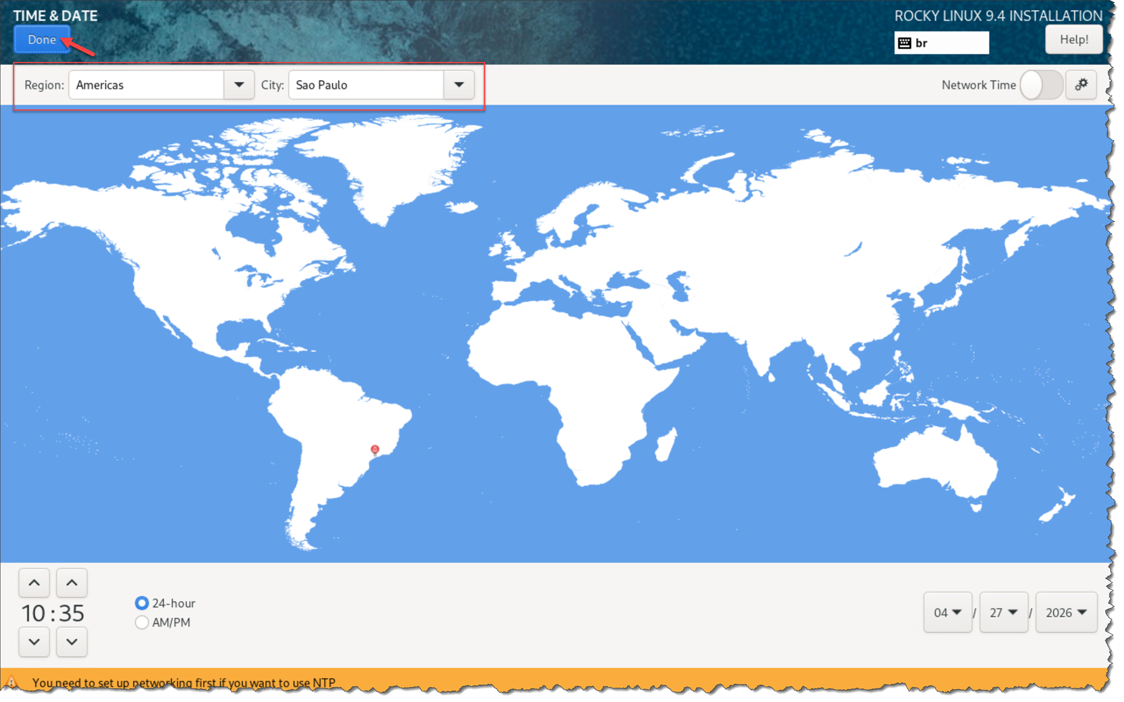The height and width of the screenshot is (702, 1124).
Task: Increase the minutes with up arrow
Action: [x=72, y=583]
